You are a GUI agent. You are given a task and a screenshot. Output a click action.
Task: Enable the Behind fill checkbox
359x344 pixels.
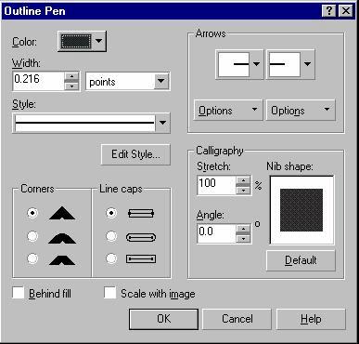(19, 293)
